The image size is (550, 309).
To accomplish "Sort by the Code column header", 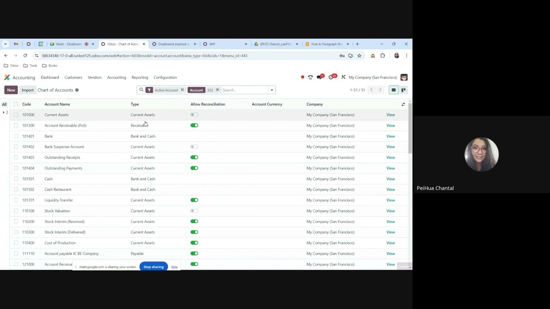I will pyautogui.click(x=27, y=104).
